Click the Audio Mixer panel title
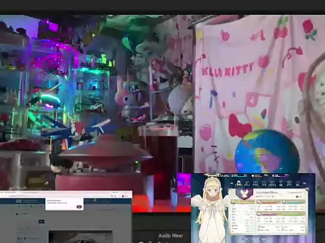The image size is (325, 243). tap(171, 236)
